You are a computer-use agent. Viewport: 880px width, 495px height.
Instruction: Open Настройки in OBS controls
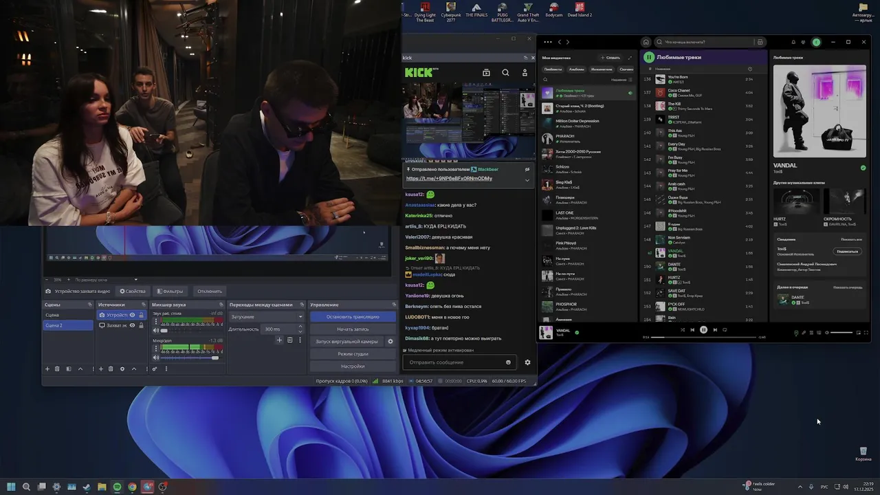[x=353, y=366]
